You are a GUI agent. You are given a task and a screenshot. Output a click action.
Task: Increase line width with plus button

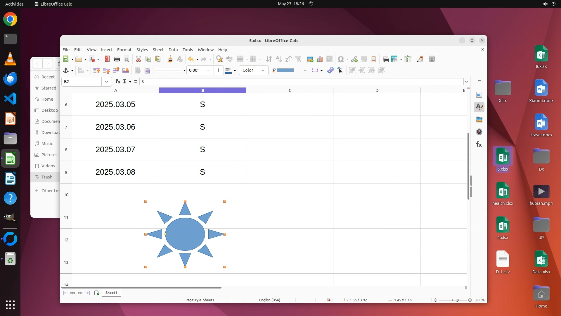(218, 70)
